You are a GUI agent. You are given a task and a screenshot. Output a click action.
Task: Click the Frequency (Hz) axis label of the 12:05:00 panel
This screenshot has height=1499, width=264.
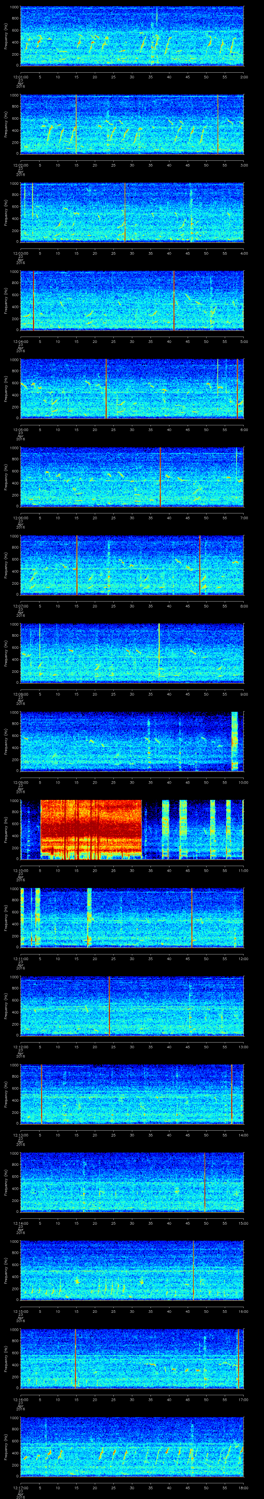tap(6, 389)
